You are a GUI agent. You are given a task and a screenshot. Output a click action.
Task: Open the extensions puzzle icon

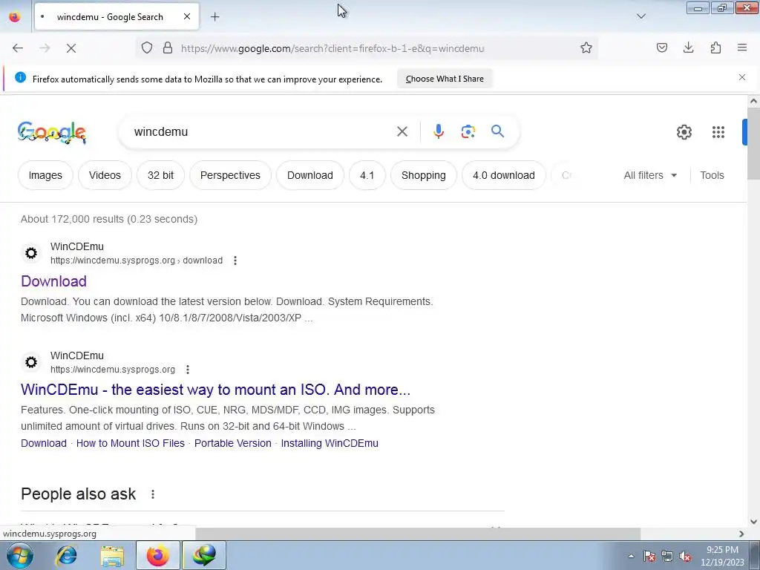click(x=716, y=47)
